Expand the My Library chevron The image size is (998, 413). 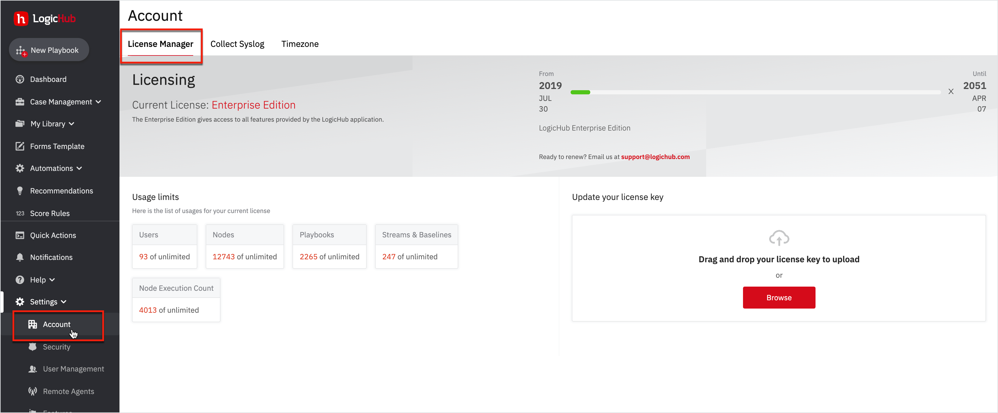[x=72, y=124]
